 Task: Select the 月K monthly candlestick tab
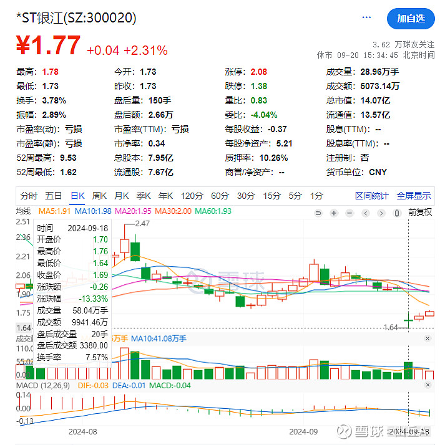[121, 196]
